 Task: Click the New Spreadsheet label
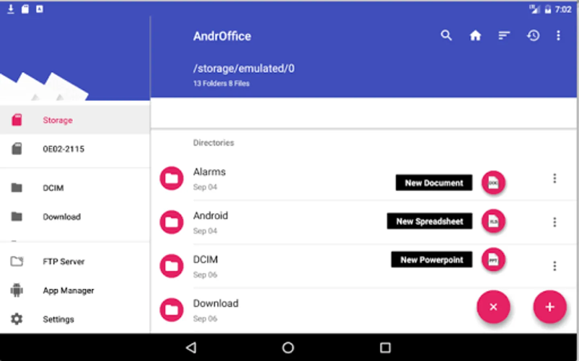[429, 221]
